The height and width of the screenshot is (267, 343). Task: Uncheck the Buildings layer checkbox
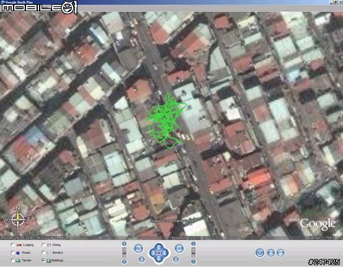43,260
